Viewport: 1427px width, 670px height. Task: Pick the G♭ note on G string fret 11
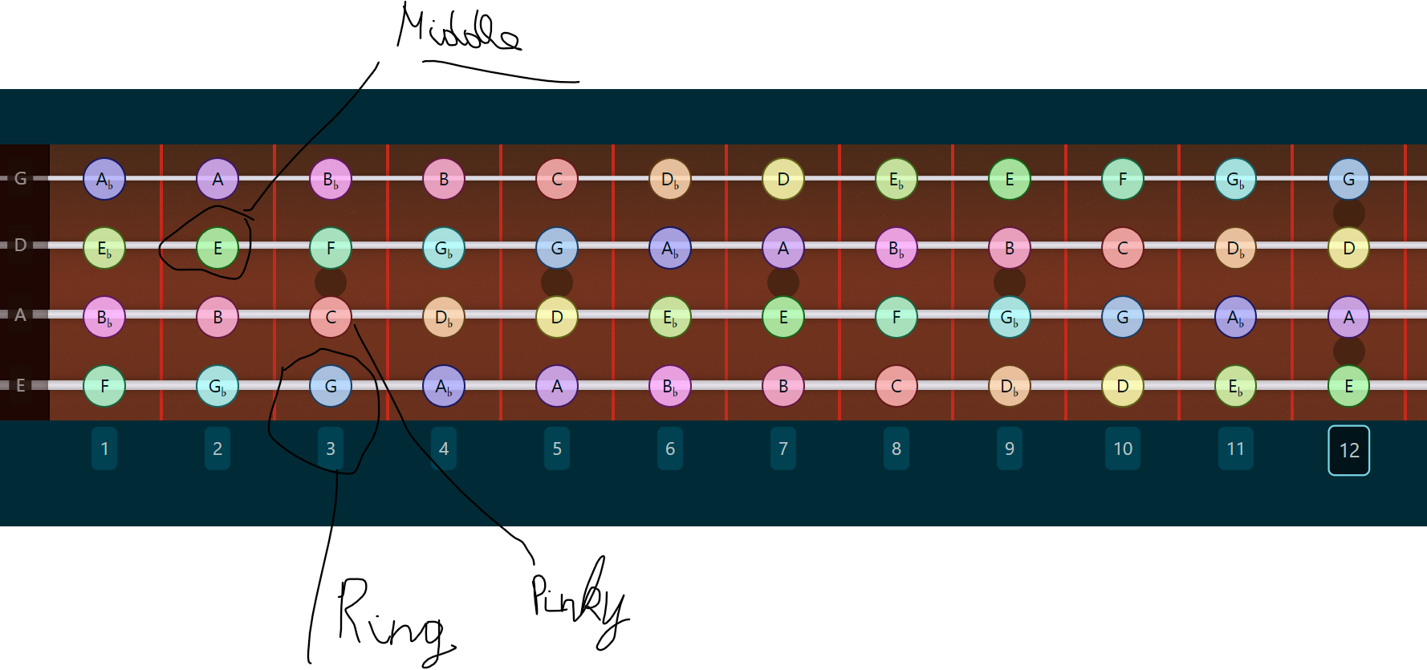tap(1236, 179)
